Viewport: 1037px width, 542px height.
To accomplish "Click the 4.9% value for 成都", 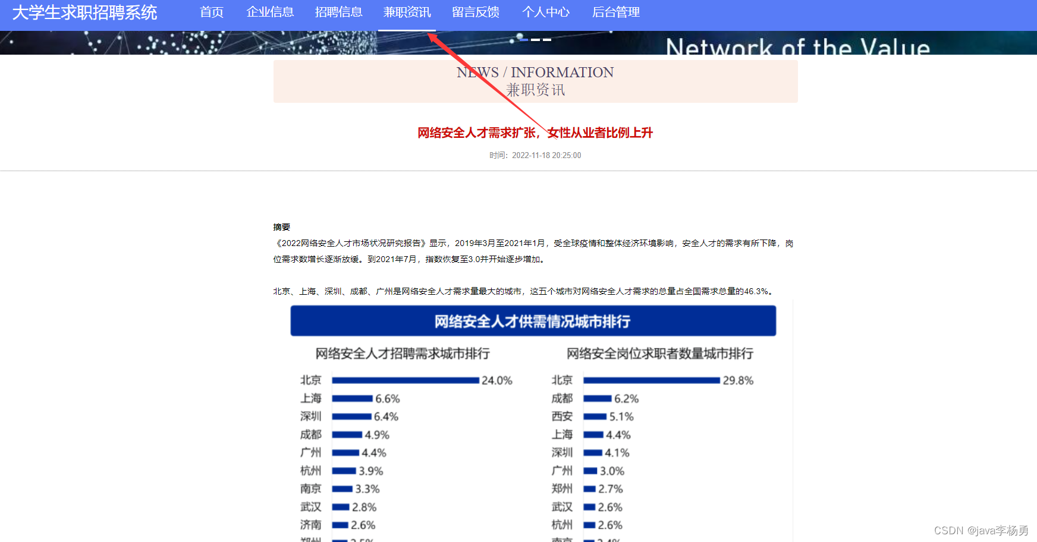I will [x=377, y=435].
